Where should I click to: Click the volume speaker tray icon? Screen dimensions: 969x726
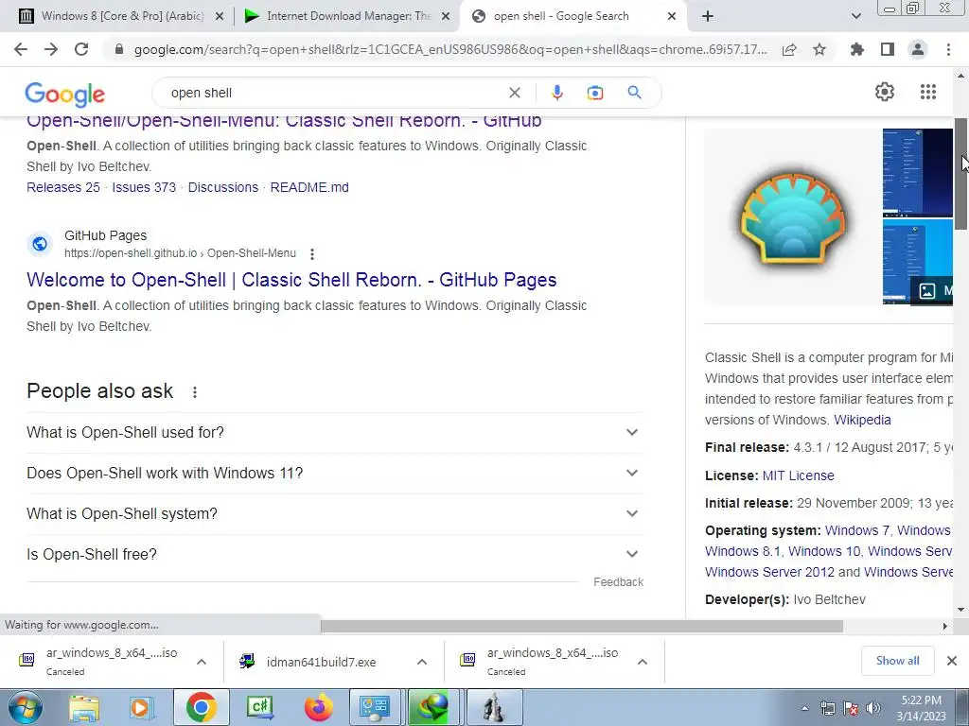pyautogui.click(x=873, y=708)
